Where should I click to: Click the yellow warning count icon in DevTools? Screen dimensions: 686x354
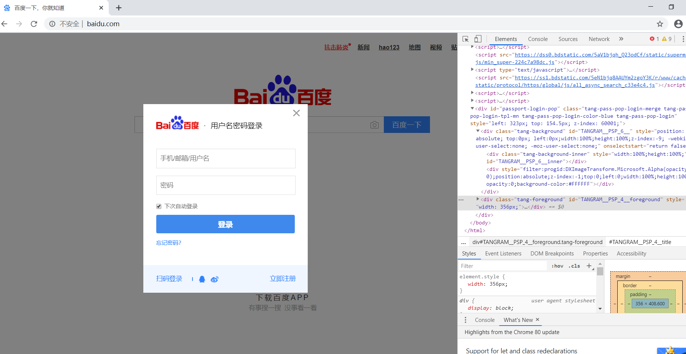664,39
